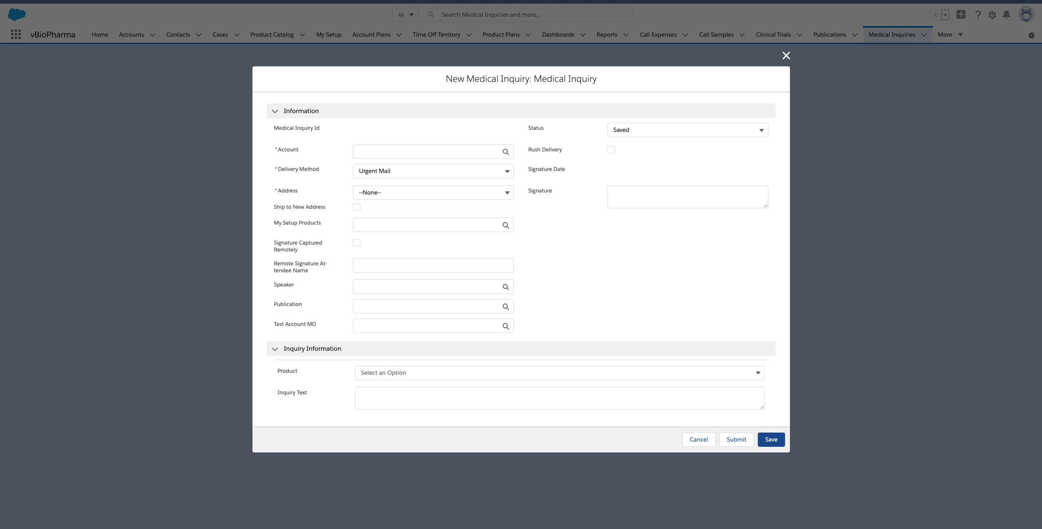Open the Status dropdown showing Saved

(687, 130)
